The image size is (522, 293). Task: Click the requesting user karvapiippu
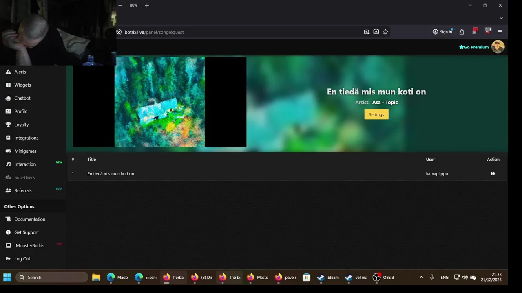click(x=437, y=173)
